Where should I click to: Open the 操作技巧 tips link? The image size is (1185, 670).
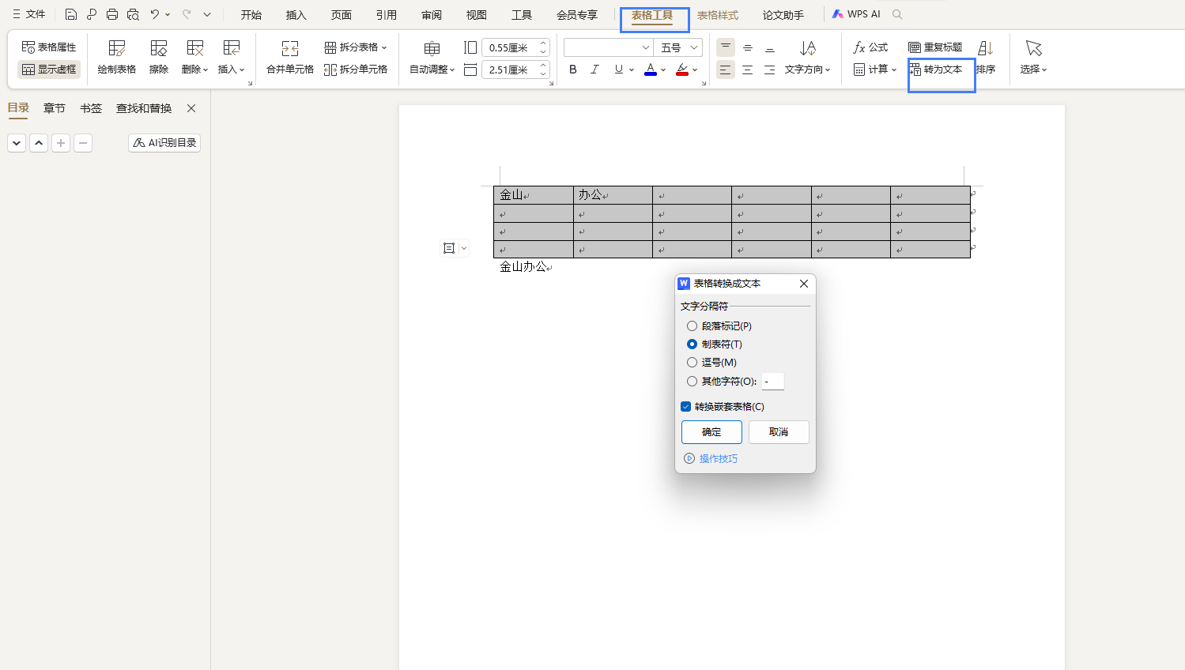(711, 458)
